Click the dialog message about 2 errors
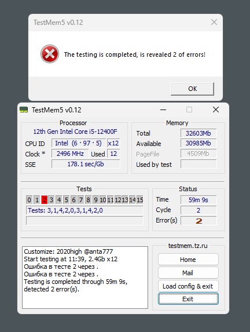The height and width of the screenshot is (332, 250). pos(135,54)
